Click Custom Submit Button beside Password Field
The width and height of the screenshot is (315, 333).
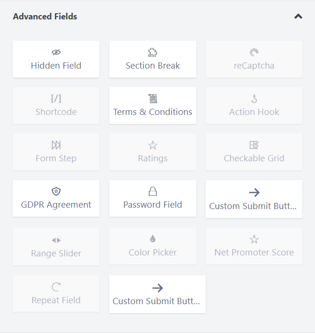pyautogui.click(x=254, y=199)
